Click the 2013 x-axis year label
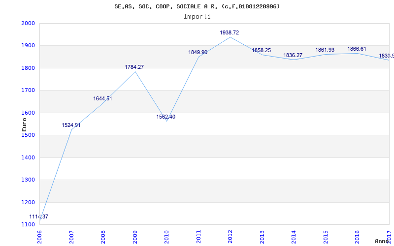This screenshot has height=246, width=394. [262, 237]
